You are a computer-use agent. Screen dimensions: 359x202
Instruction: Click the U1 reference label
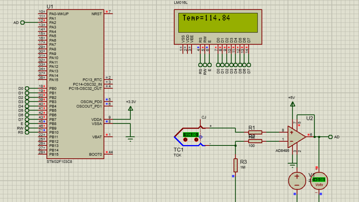point(50,6)
